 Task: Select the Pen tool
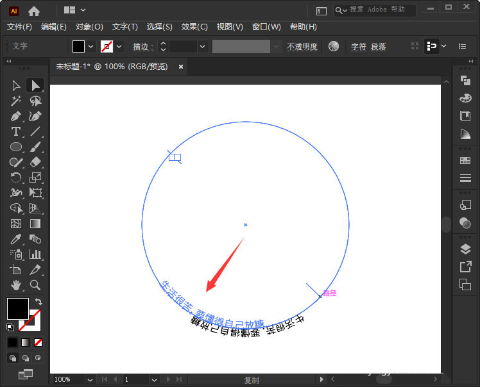17,116
